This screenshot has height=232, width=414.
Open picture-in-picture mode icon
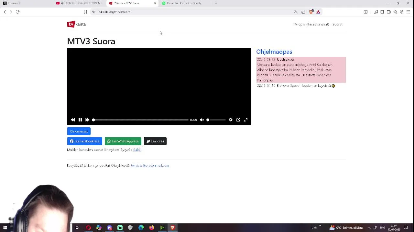(238, 120)
